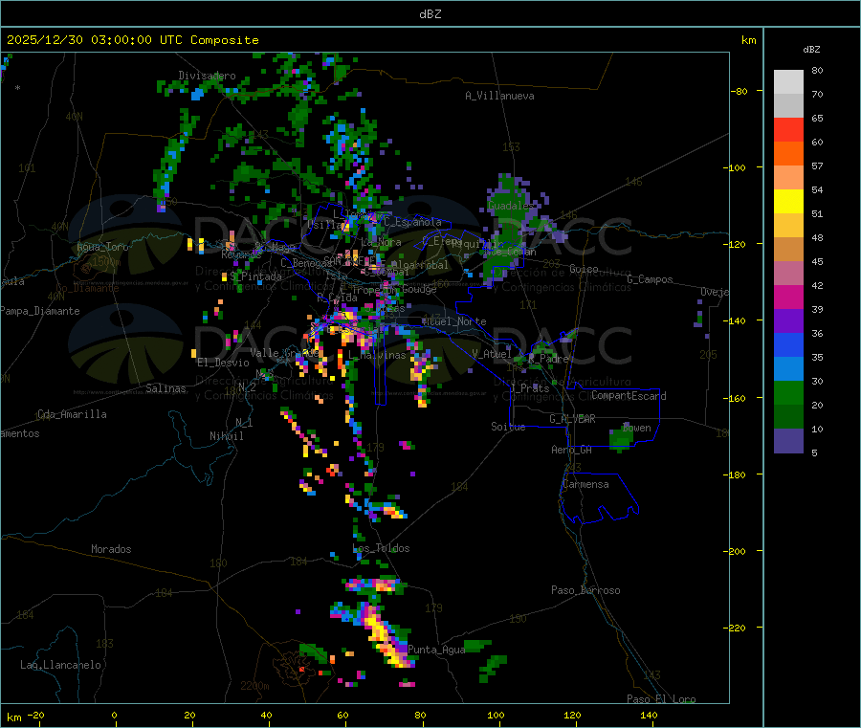This screenshot has height=728, width=861.
Task: Click the Aero_GA location label
Action: 572,450
